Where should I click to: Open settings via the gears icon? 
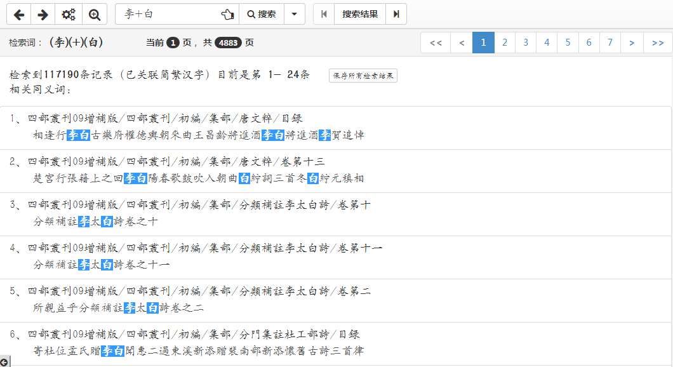click(69, 14)
